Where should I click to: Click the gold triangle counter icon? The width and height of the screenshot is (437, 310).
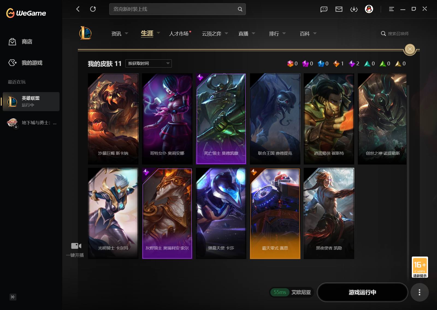(x=398, y=63)
